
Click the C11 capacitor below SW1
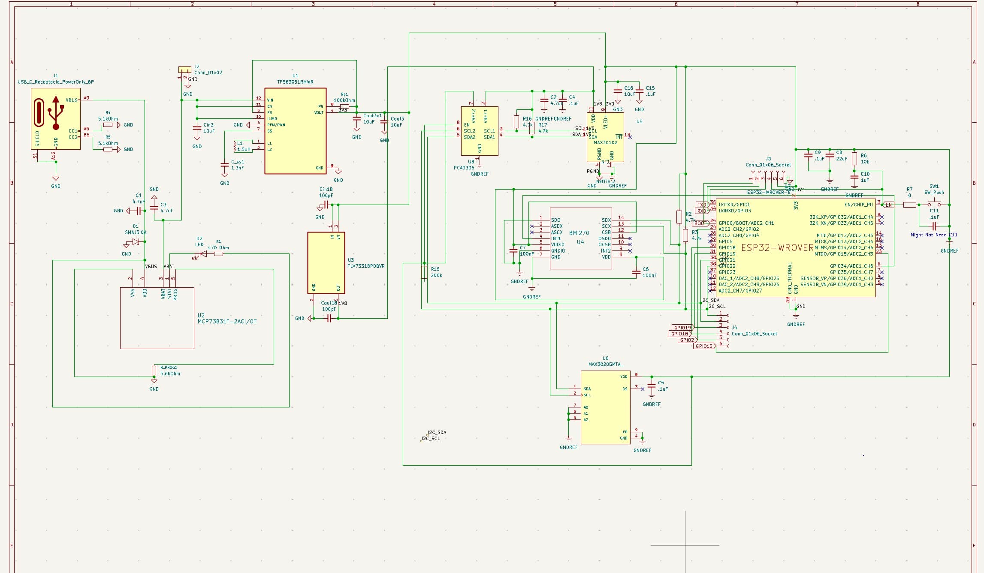click(934, 226)
